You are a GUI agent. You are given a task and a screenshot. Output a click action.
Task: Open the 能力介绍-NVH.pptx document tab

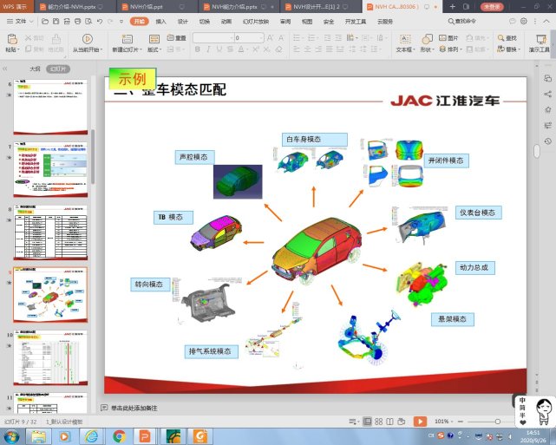point(75,6)
